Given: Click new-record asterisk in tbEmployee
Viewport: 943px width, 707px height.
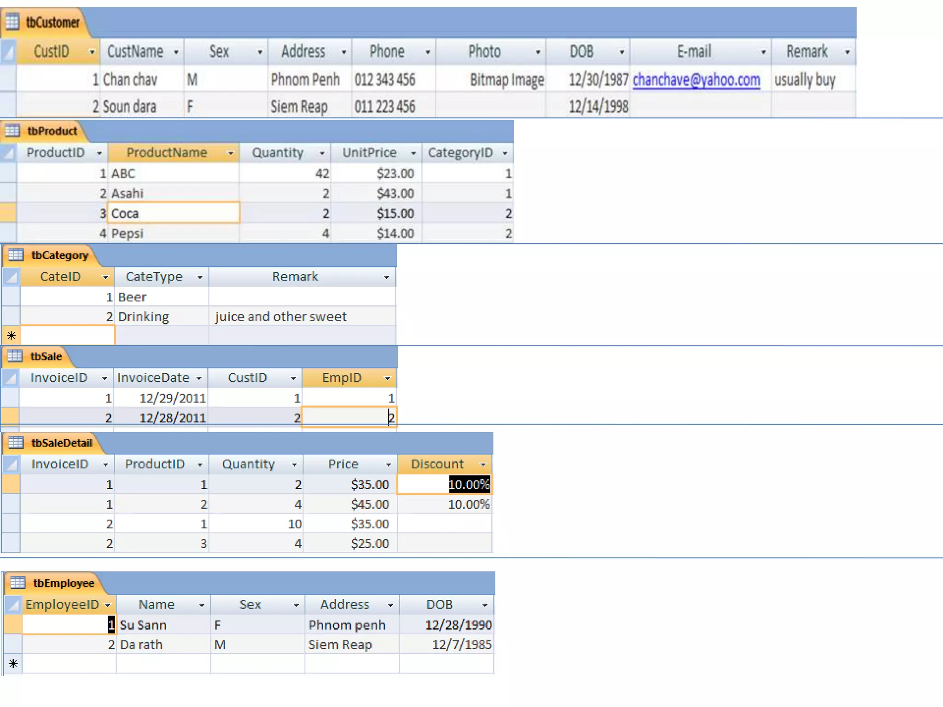Looking at the screenshot, I should (13, 664).
